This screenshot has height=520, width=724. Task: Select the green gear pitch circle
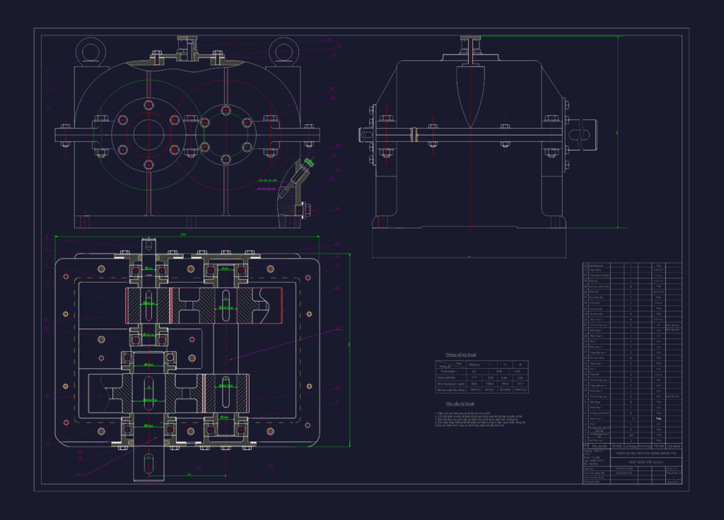[x=148, y=135]
